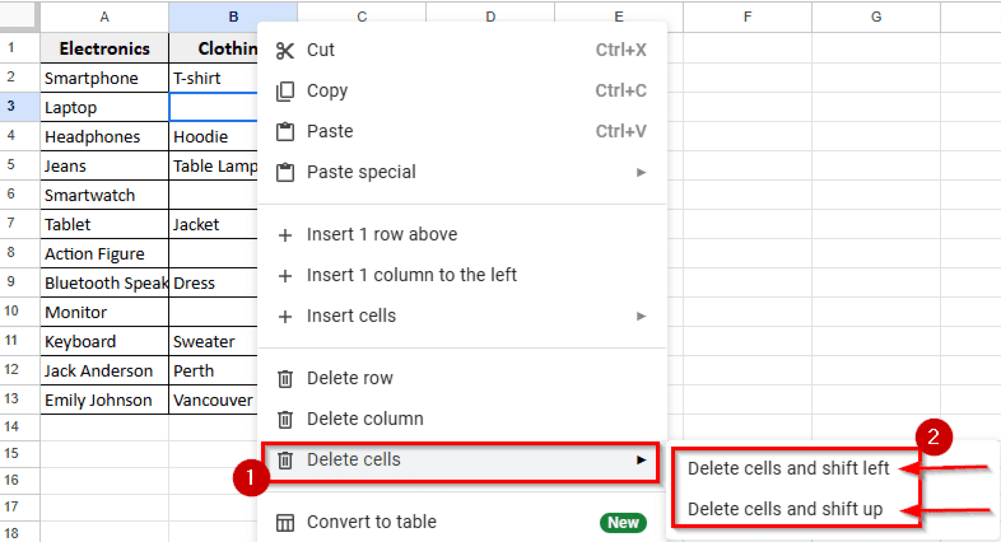Viewport: 1001px width, 542px height.
Task: Select column F header
Action: pyautogui.click(x=747, y=17)
